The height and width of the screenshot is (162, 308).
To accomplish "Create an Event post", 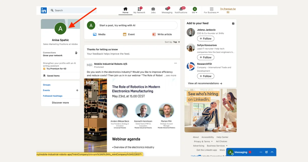I will pos(129,34).
